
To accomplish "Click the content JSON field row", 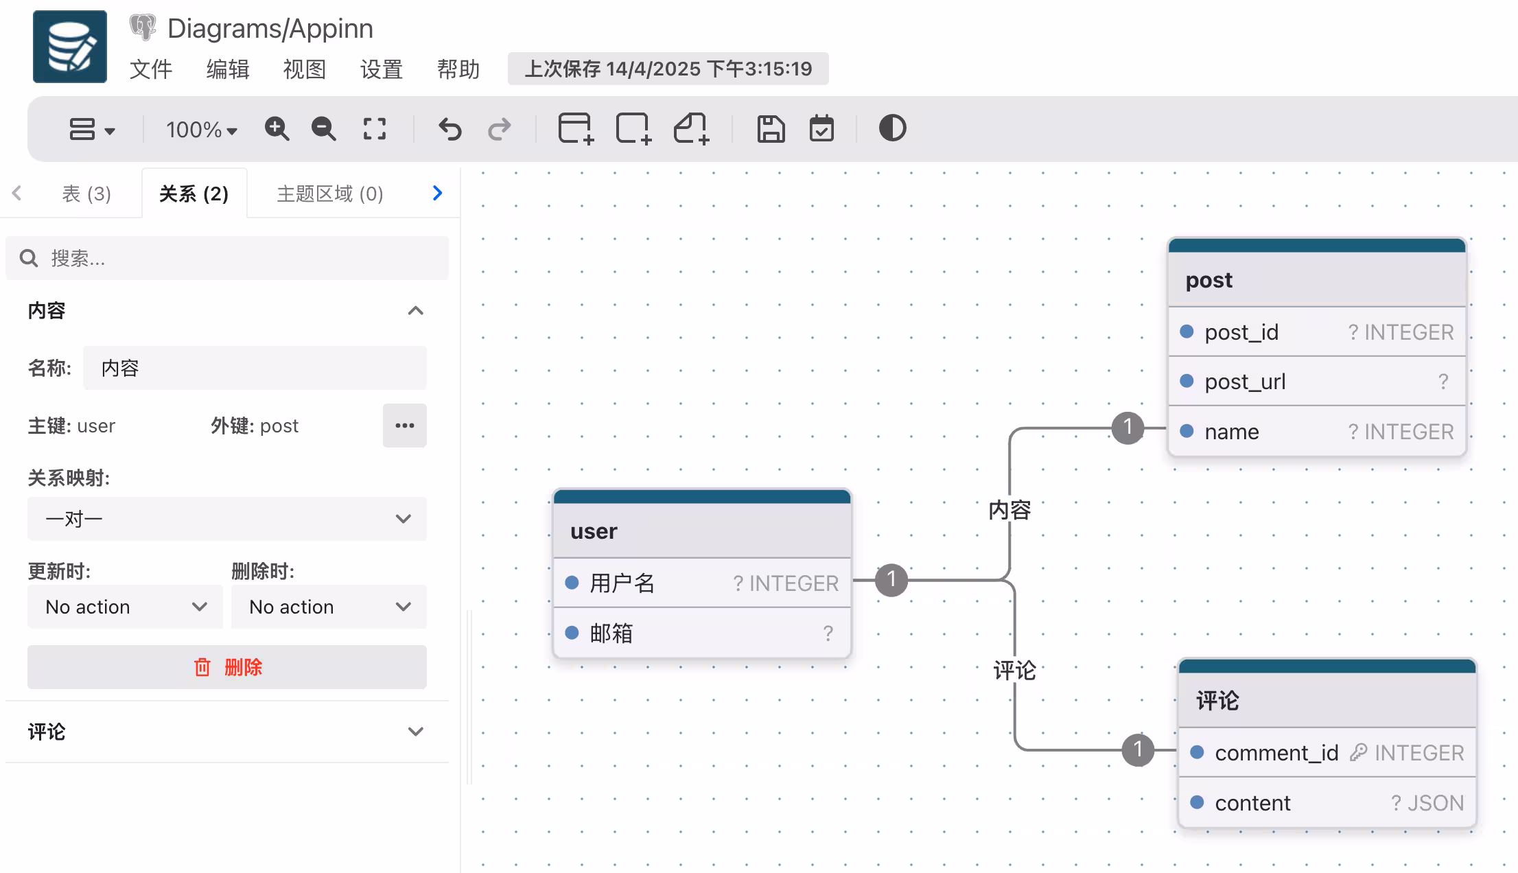I will [1327, 803].
